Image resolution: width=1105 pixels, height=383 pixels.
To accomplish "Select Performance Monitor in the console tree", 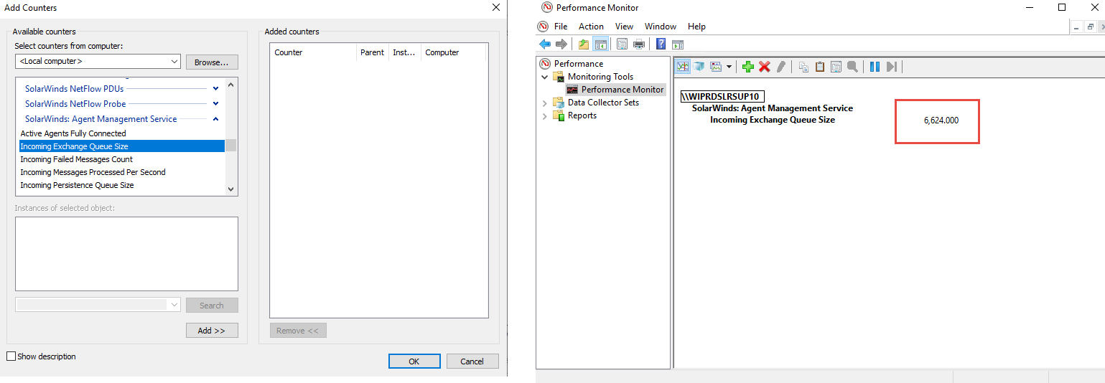I will coord(622,90).
